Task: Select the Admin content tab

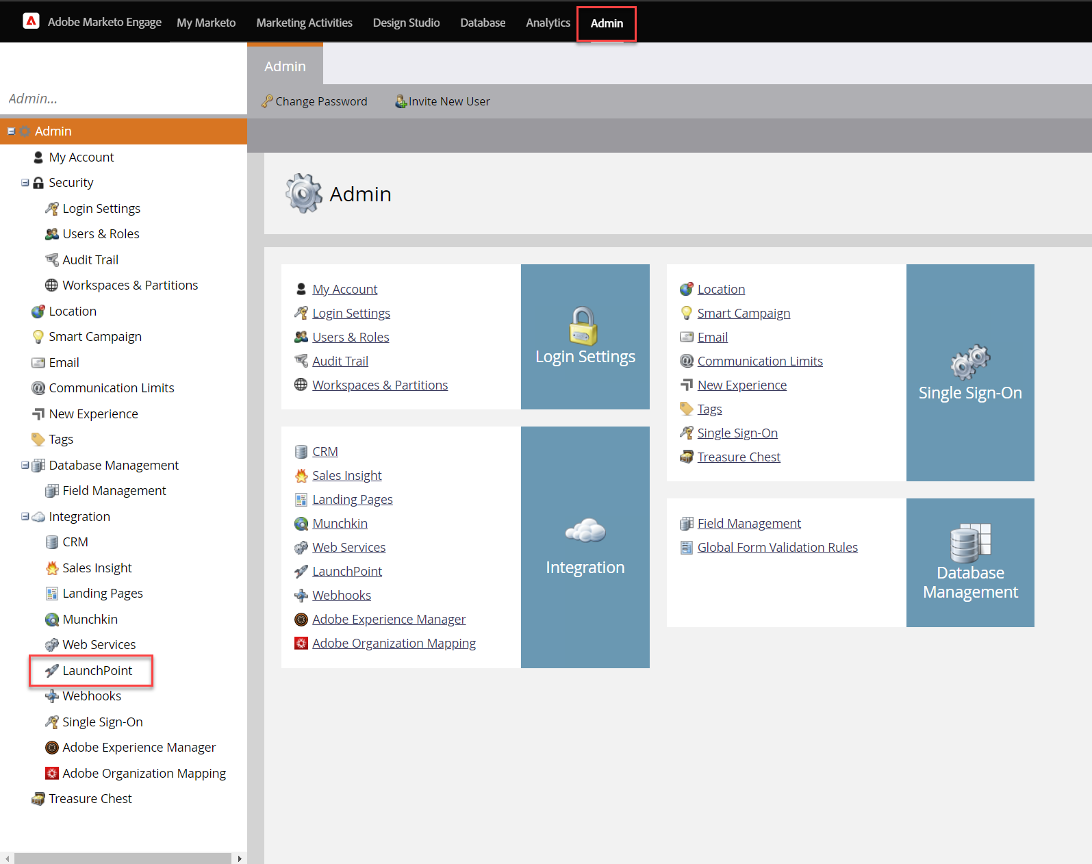Action: tap(285, 66)
